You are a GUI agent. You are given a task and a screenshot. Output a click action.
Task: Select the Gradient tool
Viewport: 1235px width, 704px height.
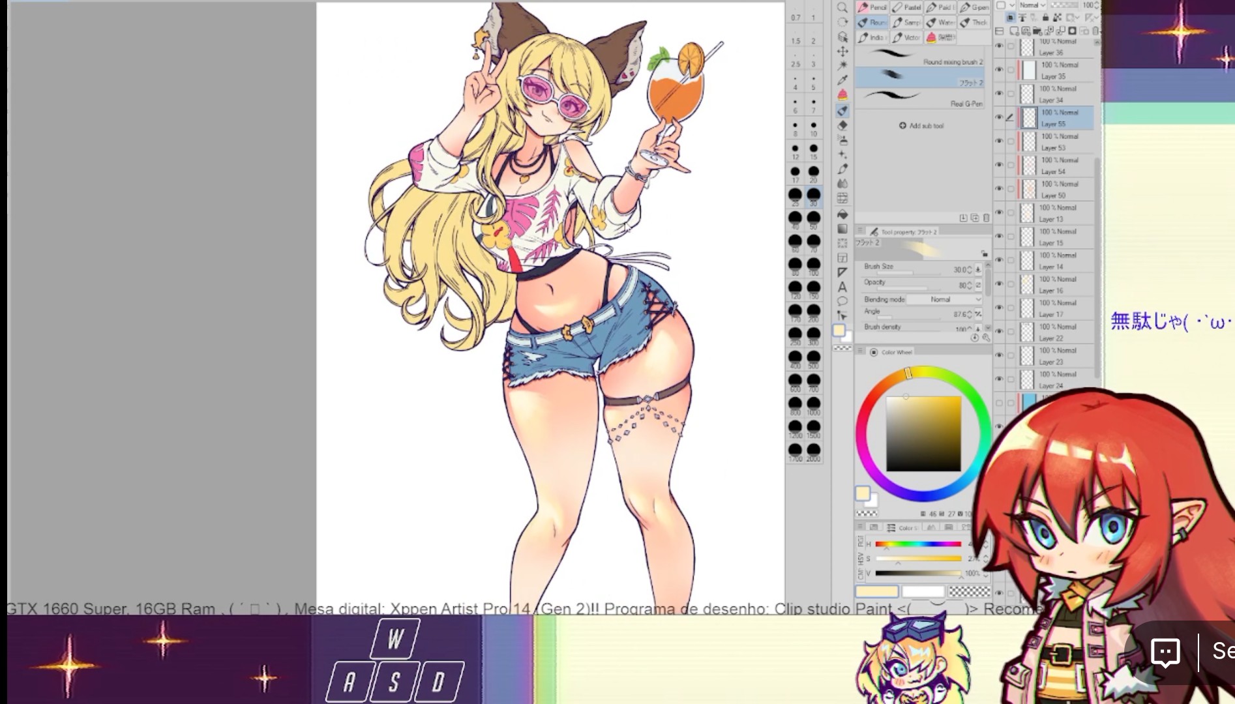(x=842, y=229)
